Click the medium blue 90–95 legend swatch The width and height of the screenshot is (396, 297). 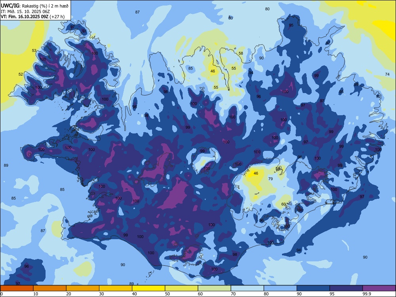313,288
